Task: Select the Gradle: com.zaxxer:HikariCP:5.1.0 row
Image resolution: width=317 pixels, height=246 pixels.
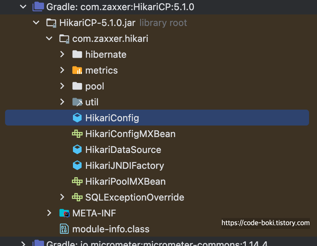Action: coord(158,7)
